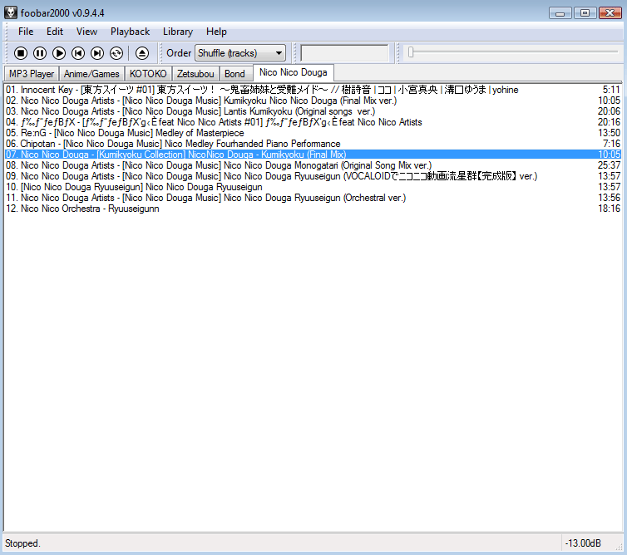Open the Playback menu
This screenshot has height=555, width=627.
click(x=130, y=32)
